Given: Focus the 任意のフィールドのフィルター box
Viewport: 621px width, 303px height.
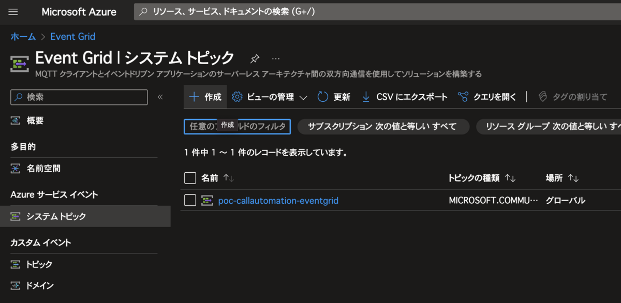Looking at the screenshot, I should pyautogui.click(x=237, y=126).
